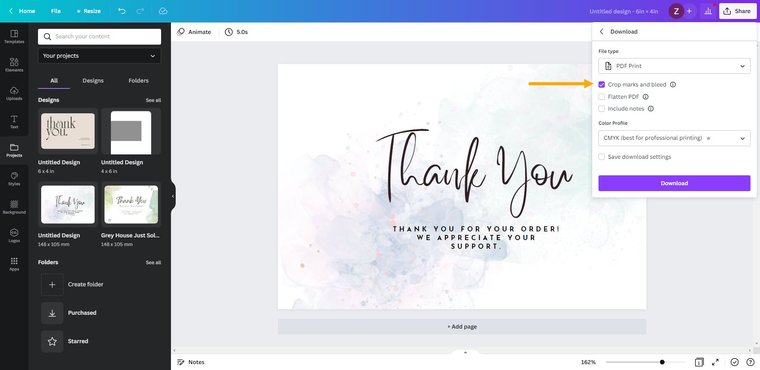Viewport: 760px width, 370px height.
Task: Open the File menu
Action: [56, 11]
